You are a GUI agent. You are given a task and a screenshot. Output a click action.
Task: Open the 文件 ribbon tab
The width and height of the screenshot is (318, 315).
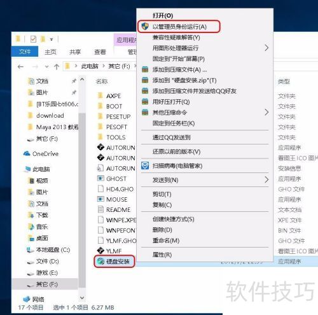[25, 52]
